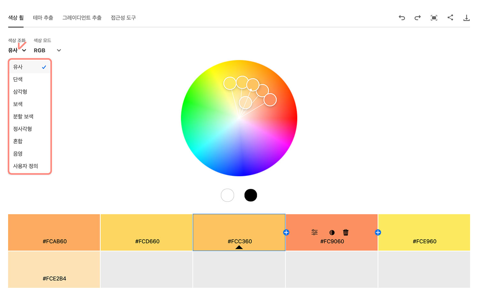The height and width of the screenshot is (306, 479).
Task: Select the #FCE960 color swatch
Action: (x=424, y=232)
